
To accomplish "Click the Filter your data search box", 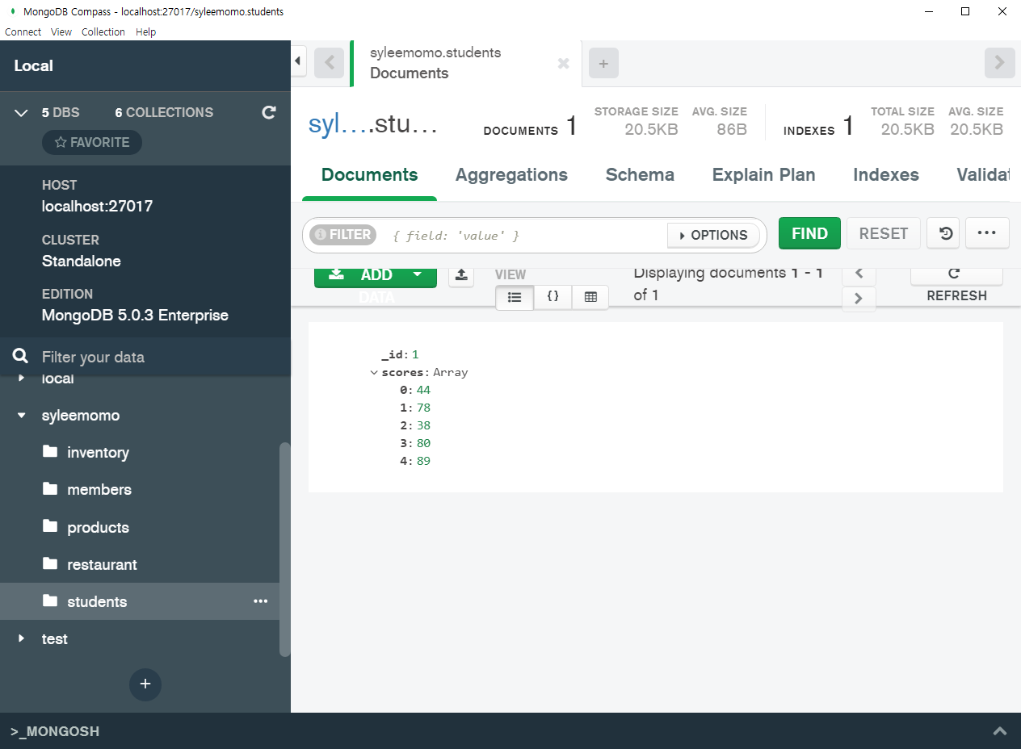I will 145,357.
